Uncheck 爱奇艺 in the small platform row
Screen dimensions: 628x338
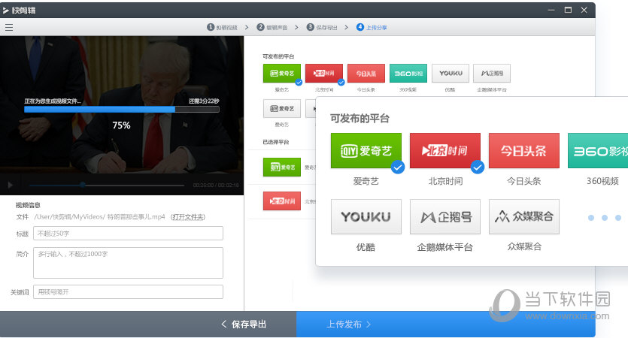pyautogui.click(x=281, y=73)
